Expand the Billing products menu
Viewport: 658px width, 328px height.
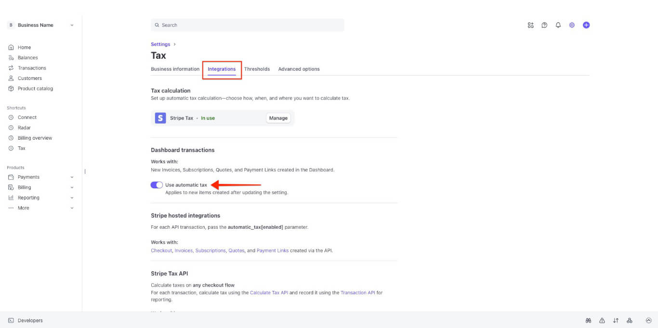72,187
